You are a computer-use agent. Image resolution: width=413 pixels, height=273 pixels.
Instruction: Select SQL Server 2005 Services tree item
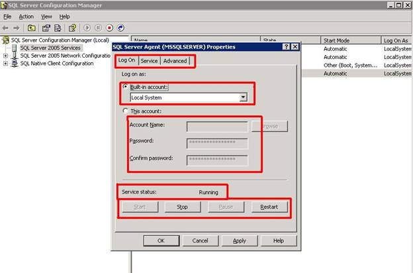point(50,48)
